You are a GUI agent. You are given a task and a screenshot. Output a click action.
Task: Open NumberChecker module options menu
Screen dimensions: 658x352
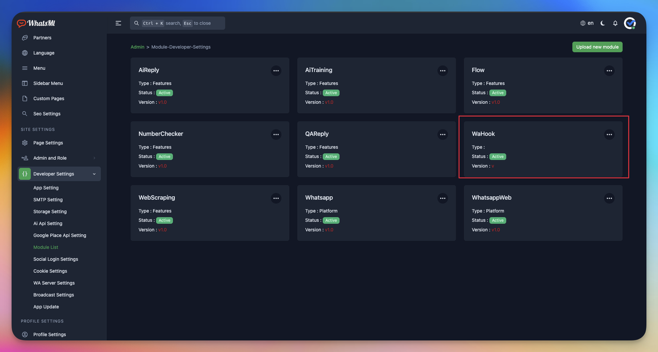coord(276,134)
